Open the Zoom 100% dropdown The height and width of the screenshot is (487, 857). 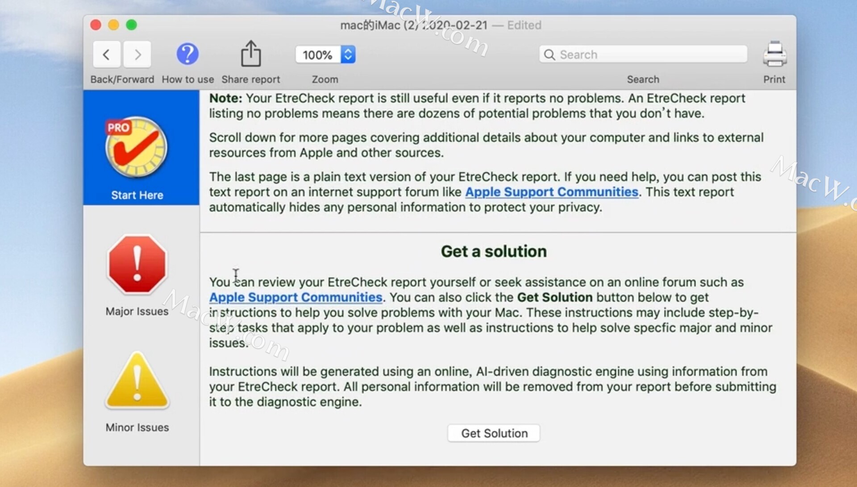[325, 54]
